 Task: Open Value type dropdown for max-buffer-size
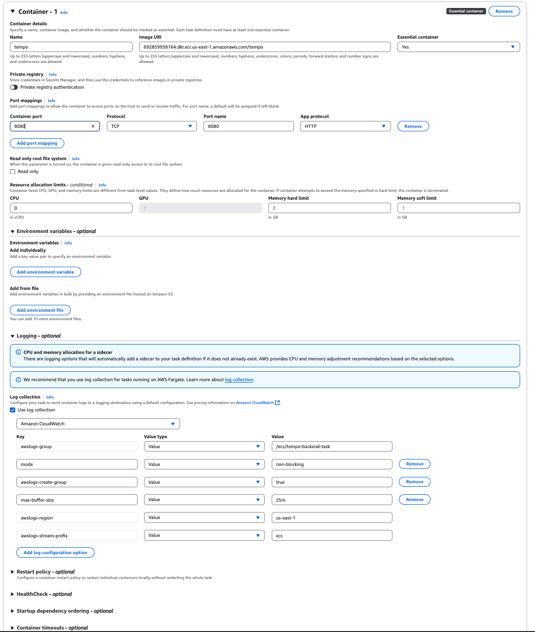[x=204, y=500]
